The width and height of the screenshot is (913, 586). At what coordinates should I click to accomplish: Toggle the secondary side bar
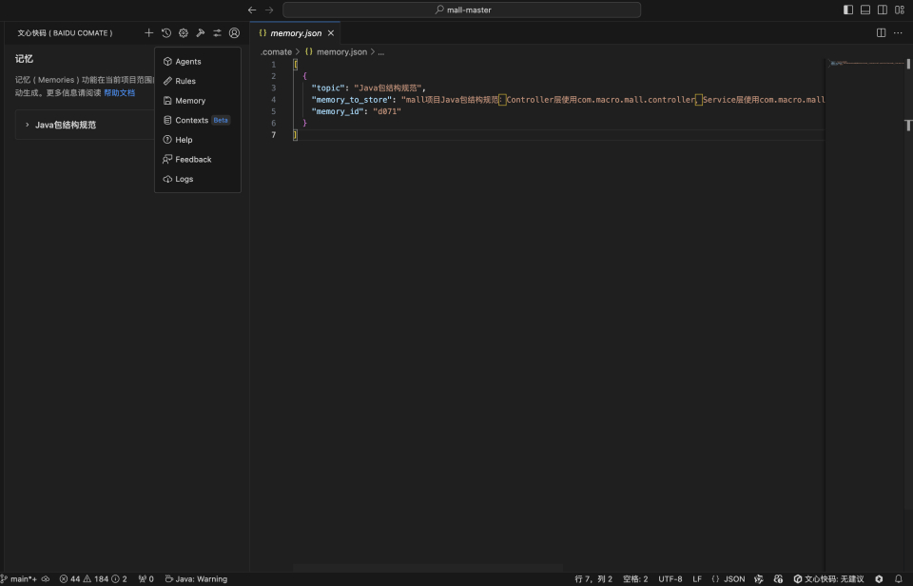[x=883, y=10]
